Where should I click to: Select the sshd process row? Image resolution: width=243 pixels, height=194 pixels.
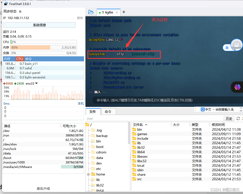(43, 68)
